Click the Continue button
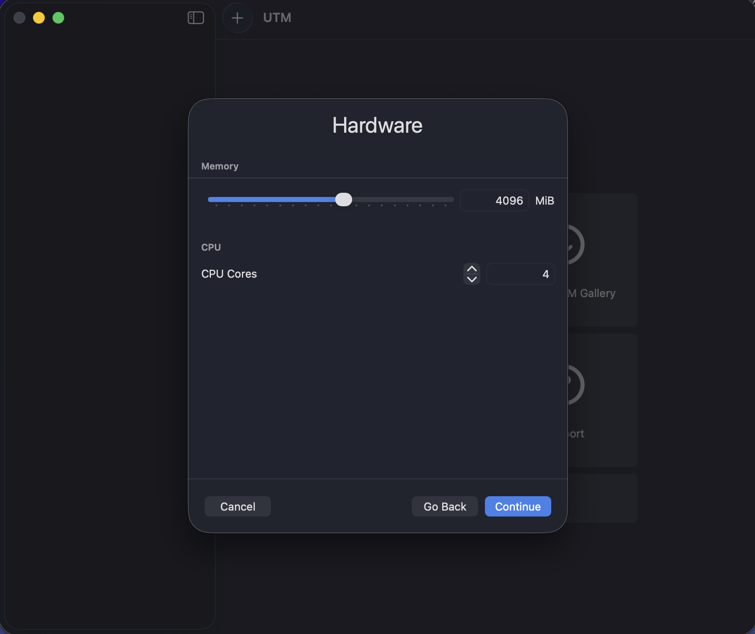Viewport: 755px width, 634px height. (x=517, y=506)
